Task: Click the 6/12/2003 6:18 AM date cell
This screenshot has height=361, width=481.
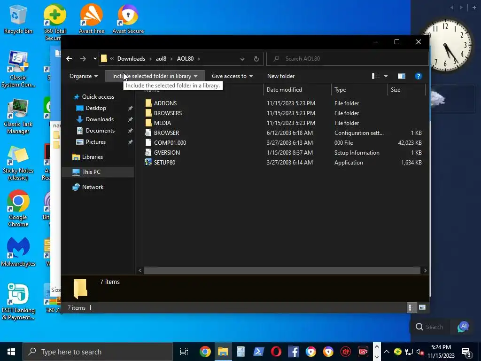Action: pos(289,133)
